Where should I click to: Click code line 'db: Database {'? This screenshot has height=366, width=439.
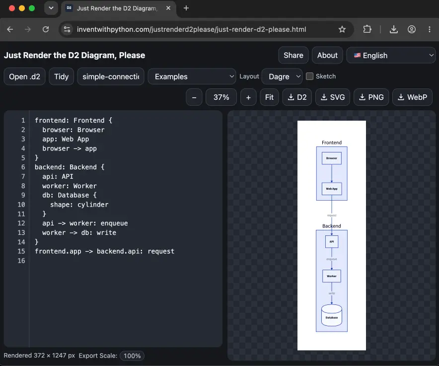click(70, 195)
